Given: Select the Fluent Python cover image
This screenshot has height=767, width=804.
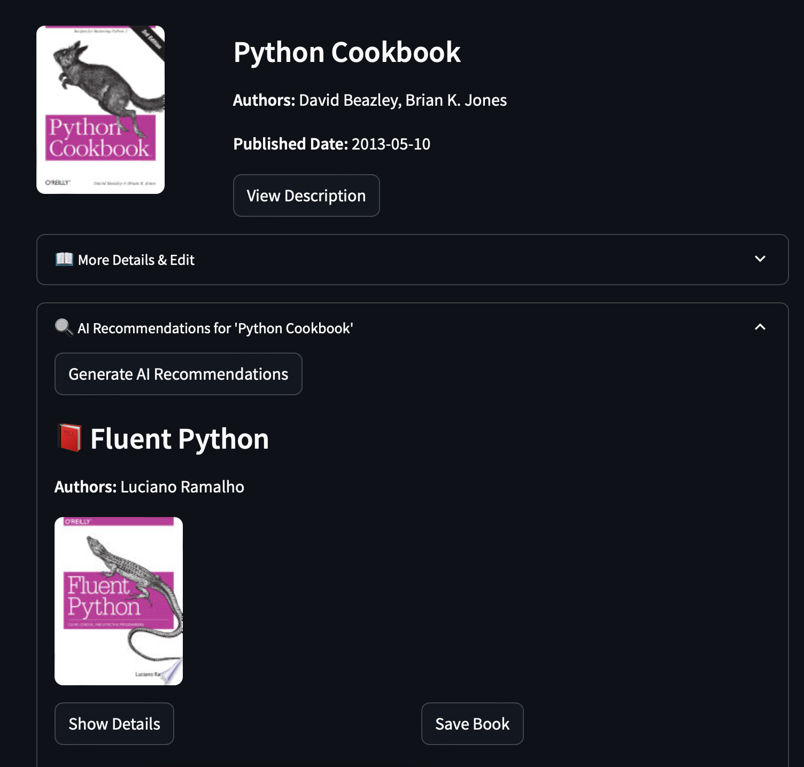Looking at the screenshot, I should pos(119,601).
